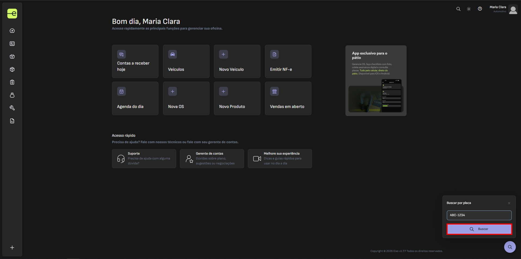The width and height of the screenshot is (521, 259).
Task: Close the Buscar por placa panel
Action: point(509,203)
